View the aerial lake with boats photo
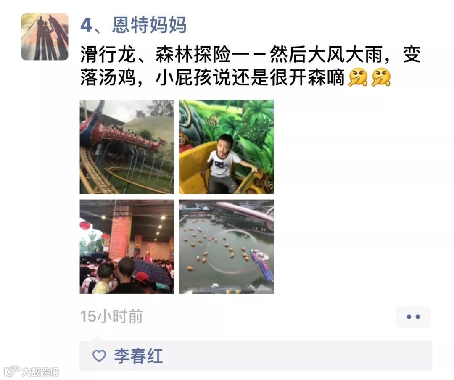Image resolution: width=454 pixels, height=380 pixels. click(227, 246)
